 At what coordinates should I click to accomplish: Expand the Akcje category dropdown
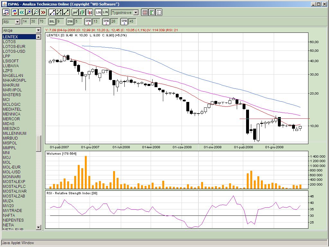click(x=39, y=30)
